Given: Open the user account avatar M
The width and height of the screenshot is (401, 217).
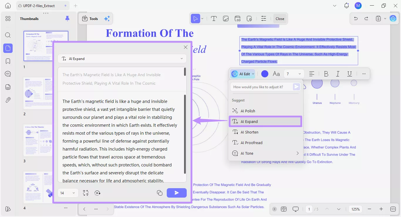Looking at the screenshot, I should [x=358, y=6].
